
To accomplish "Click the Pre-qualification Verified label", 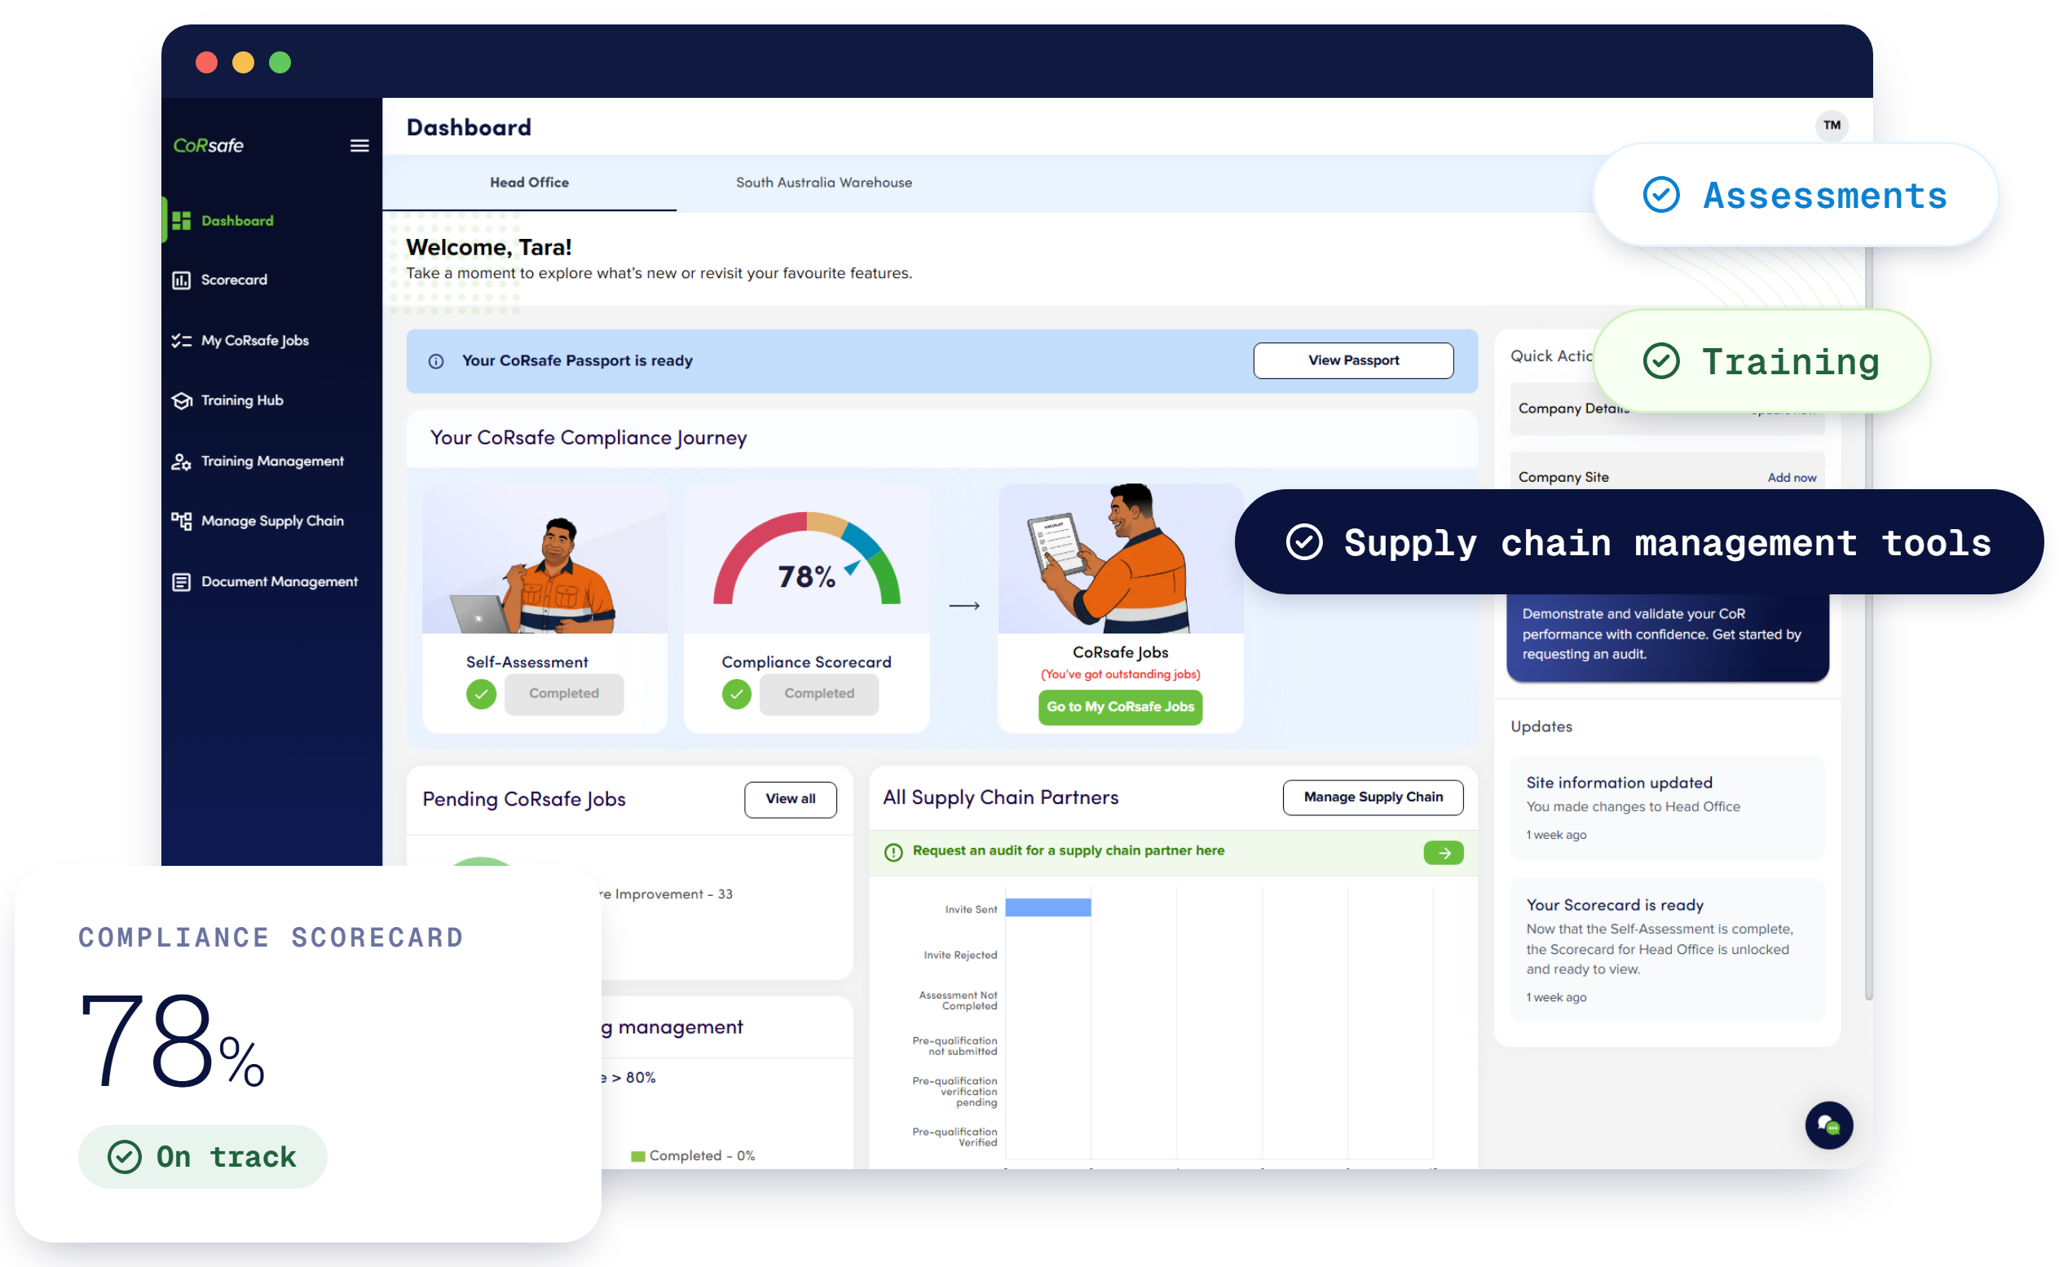I will click(955, 1137).
